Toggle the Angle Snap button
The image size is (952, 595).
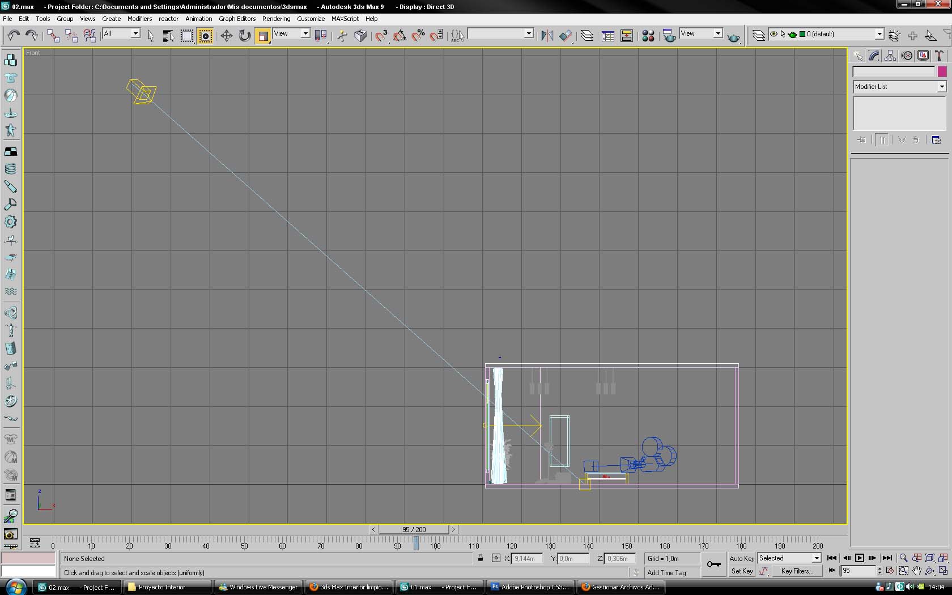[x=399, y=36]
